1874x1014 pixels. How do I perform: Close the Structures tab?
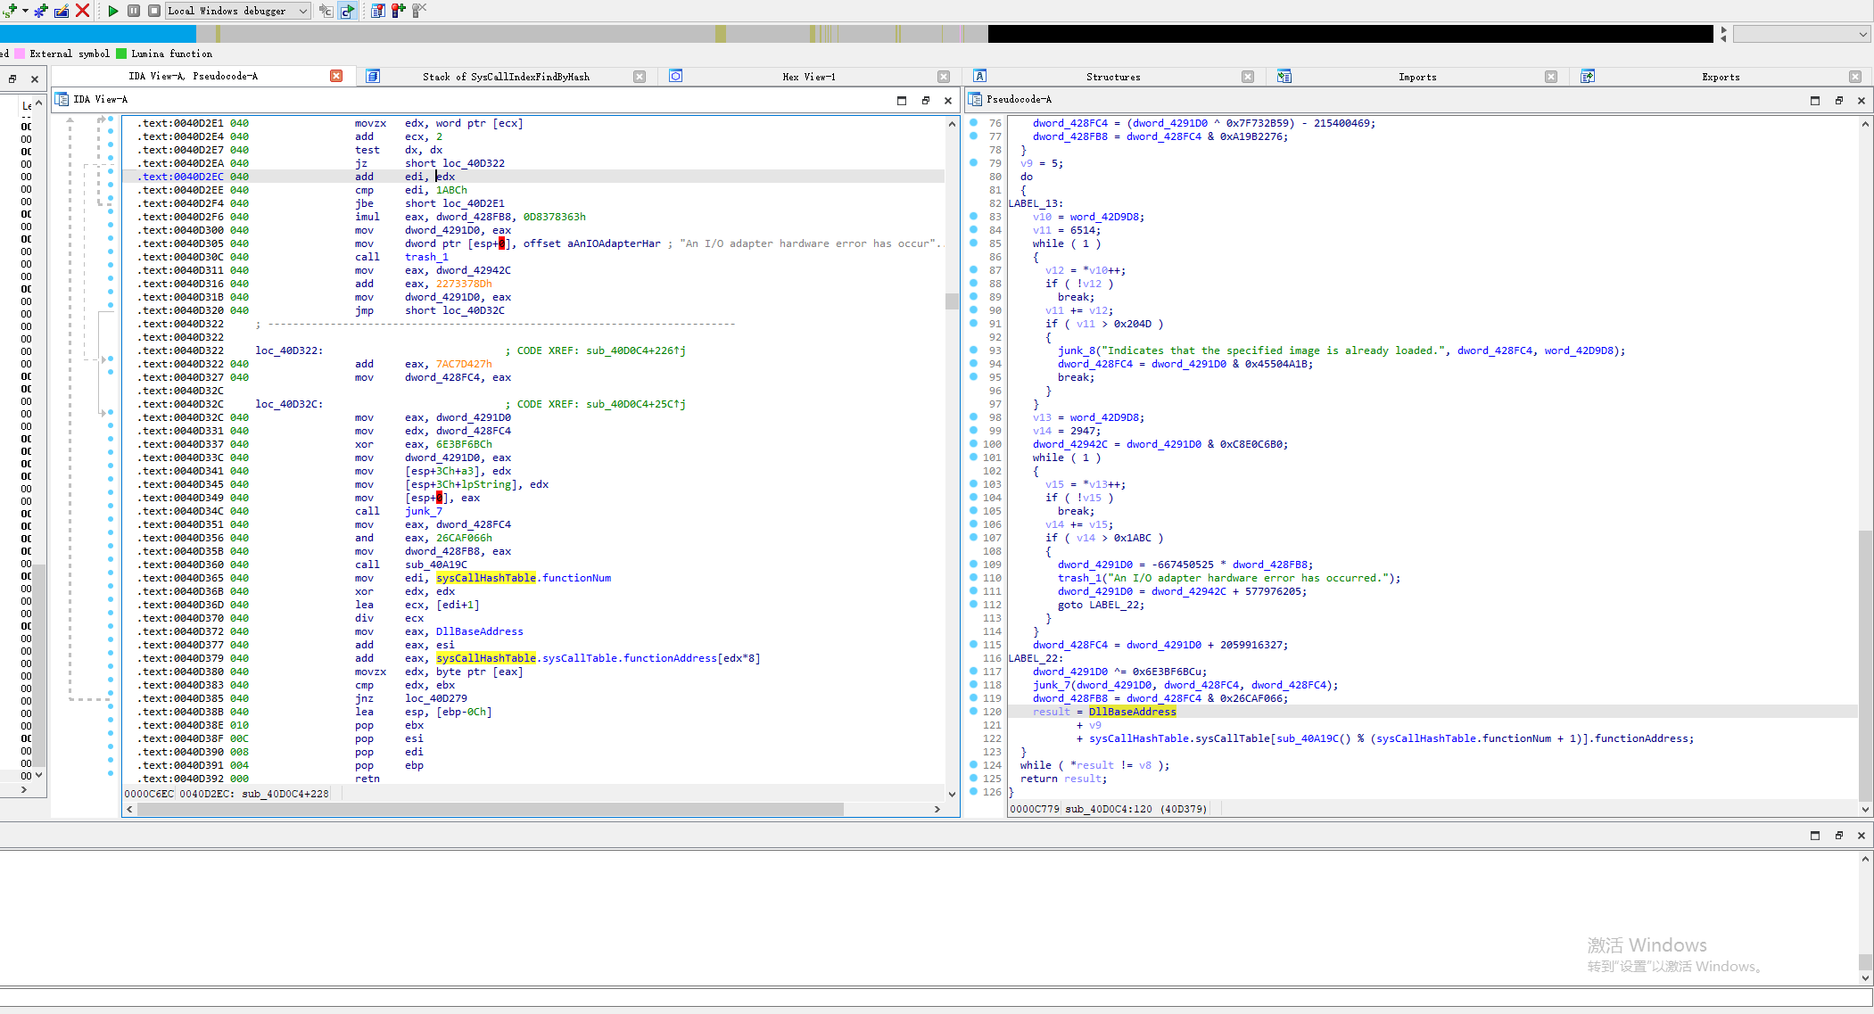pyautogui.click(x=1248, y=77)
